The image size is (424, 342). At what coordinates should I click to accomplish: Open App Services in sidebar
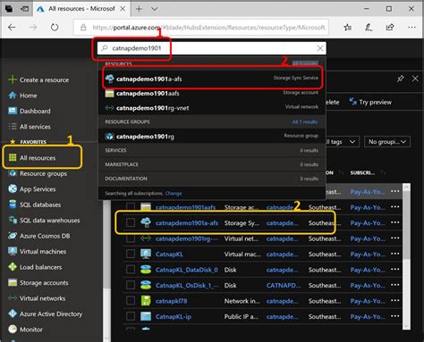coord(32,189)
